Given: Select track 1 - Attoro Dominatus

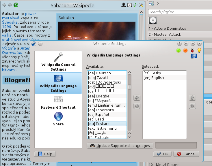Looking at the screenshot, I should point(180,28).
